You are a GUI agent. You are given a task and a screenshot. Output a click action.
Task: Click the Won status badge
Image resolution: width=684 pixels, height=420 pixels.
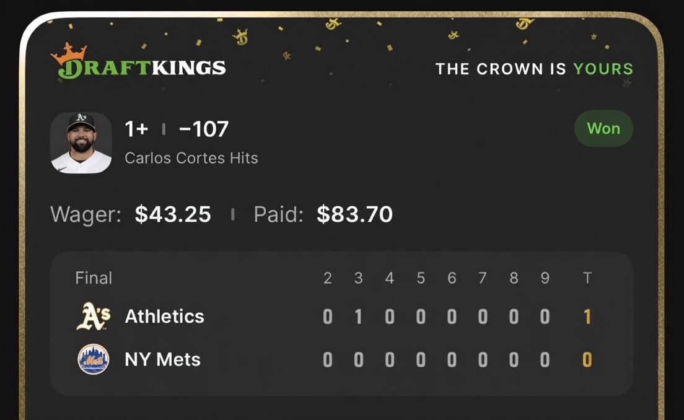(603, 128)
